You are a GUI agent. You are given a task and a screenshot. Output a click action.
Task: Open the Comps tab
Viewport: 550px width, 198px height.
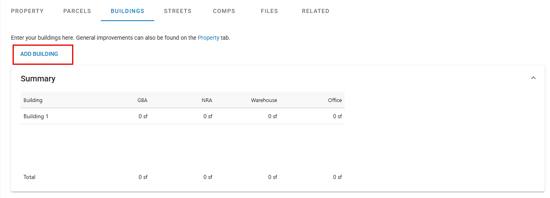(224, 11)
